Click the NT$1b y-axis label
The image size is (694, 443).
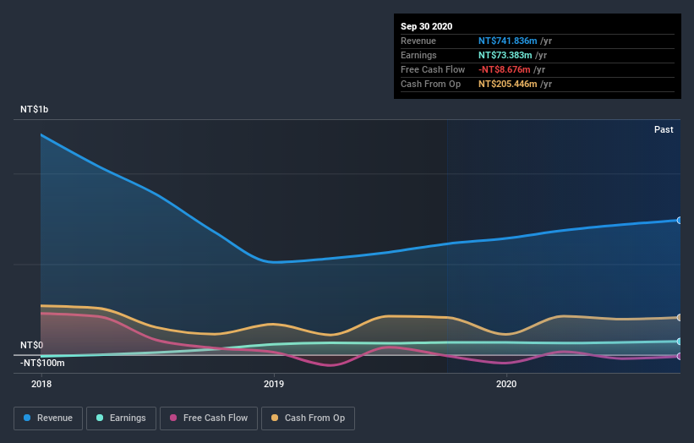click(34, 109)
